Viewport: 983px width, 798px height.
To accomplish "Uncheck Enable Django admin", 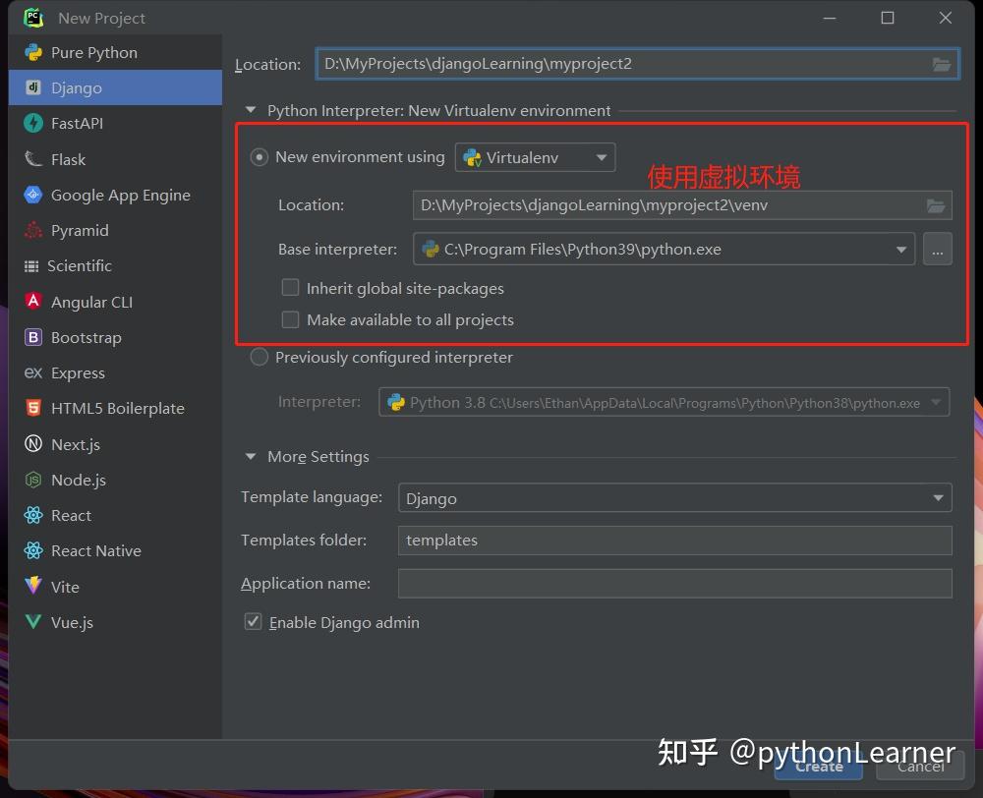I will (x=253, y=621).
